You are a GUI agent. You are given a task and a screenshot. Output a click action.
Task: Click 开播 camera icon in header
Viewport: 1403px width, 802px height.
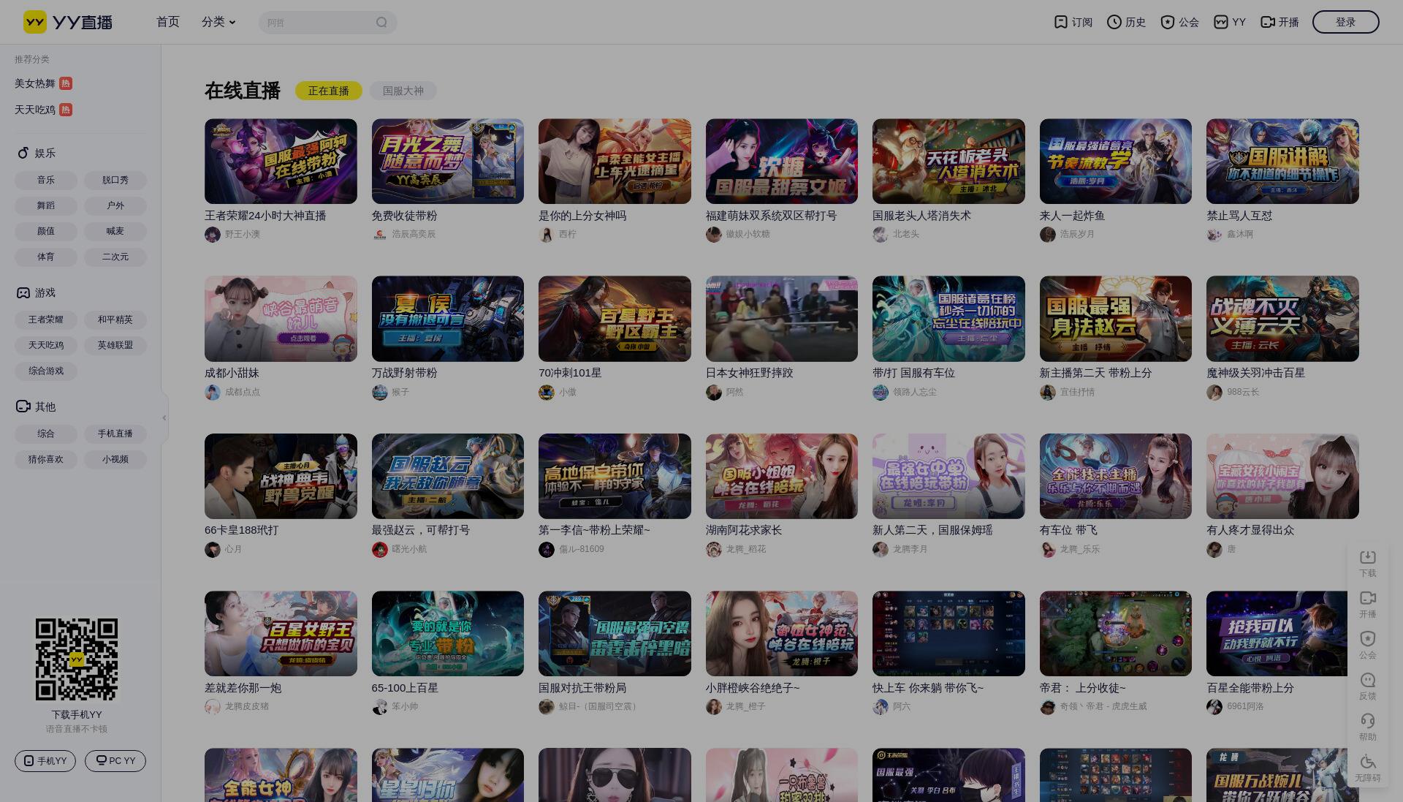click(x=1268, y=22)
